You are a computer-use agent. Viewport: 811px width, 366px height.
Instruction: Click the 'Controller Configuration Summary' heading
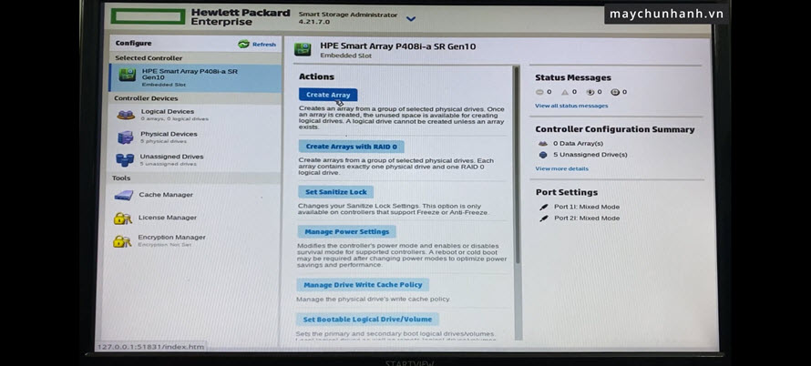click(x=615, y=130)
